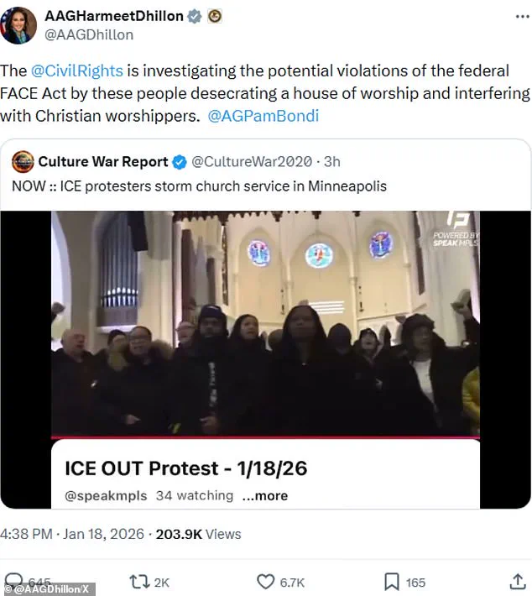Click the government seal badge icon
Image resolution: width=532 pixels, height=596 pixels.
pos(214,16)
